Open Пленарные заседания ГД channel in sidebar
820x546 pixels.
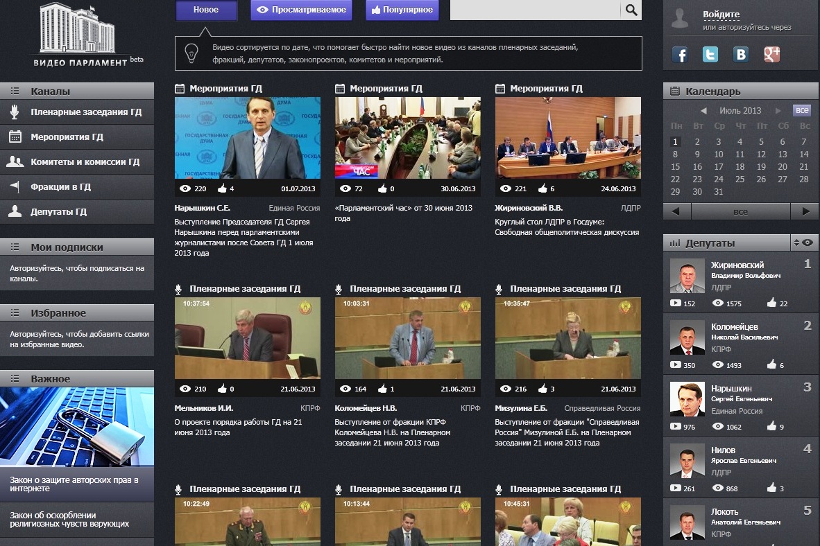[x=77, y=112]
